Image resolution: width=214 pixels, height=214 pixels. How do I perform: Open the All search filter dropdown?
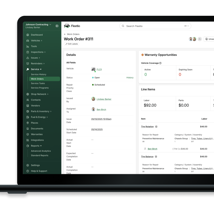point(186,26)
